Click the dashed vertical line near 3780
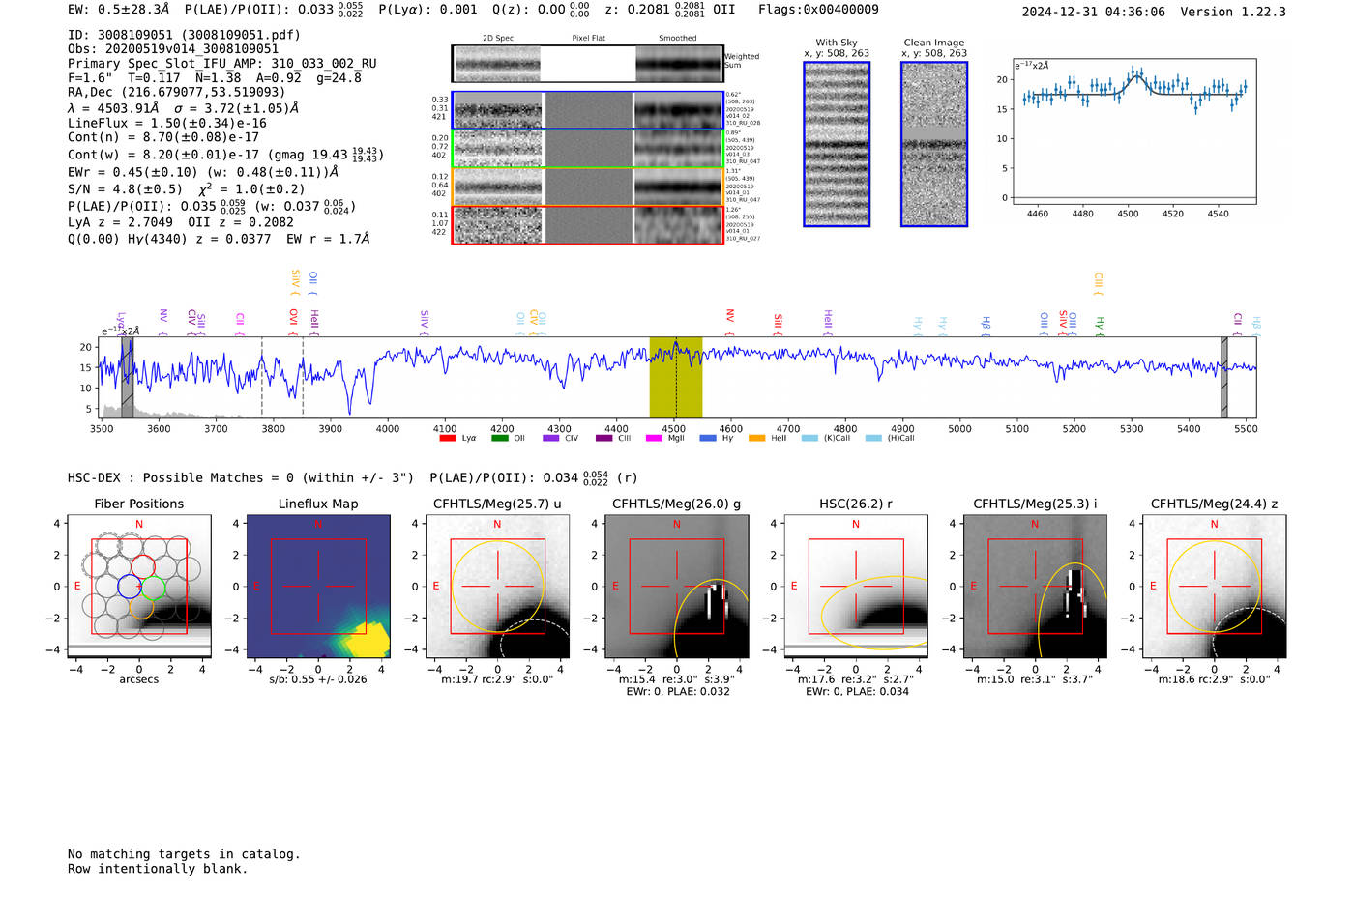Image resolution: width=1354 pixels, height=921 pixels. point(262,378)
